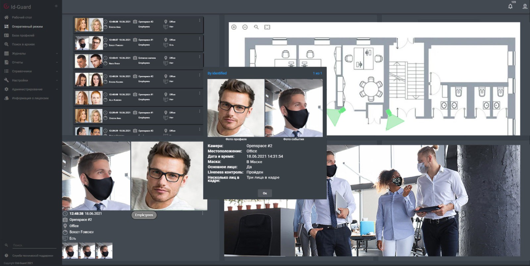Click three-dot menu on first event row

tap(199, 21)
